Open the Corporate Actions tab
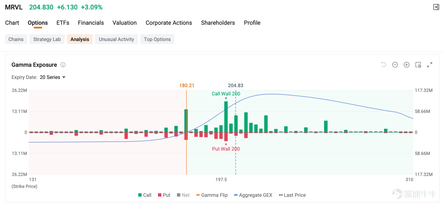 point(169,23)
